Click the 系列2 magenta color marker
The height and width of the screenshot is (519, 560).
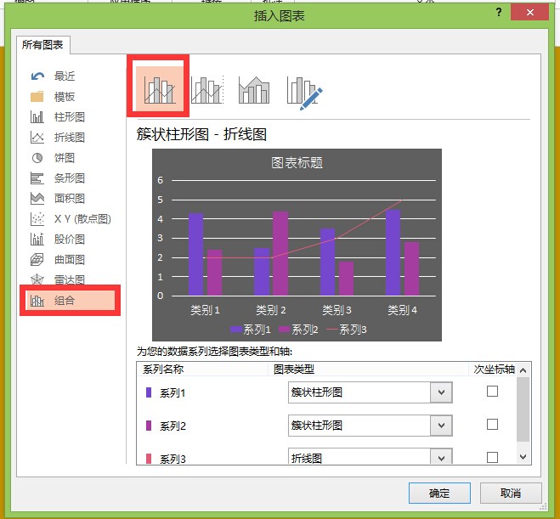[149, 426]
